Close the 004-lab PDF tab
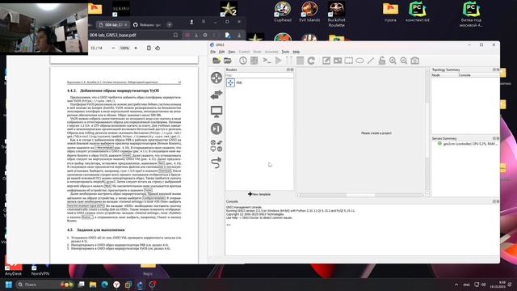The width and height of the screenshot is (517, 291). [126, 25]
